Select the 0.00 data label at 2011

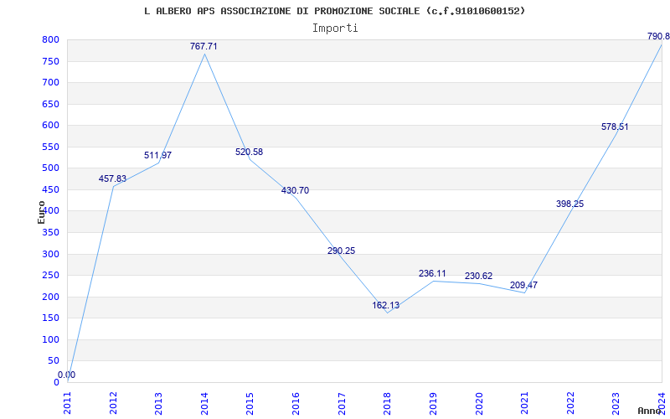[67, 375]
